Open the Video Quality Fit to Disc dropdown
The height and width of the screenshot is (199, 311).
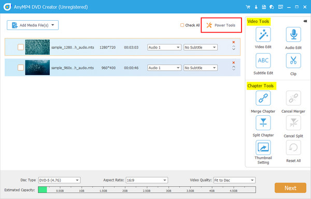pos(234,180)
